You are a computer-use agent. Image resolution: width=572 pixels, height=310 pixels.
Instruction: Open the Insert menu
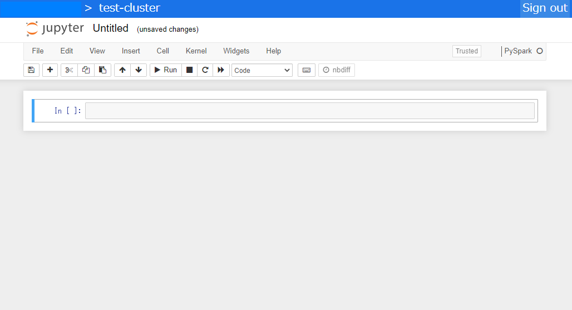(131, 51)
